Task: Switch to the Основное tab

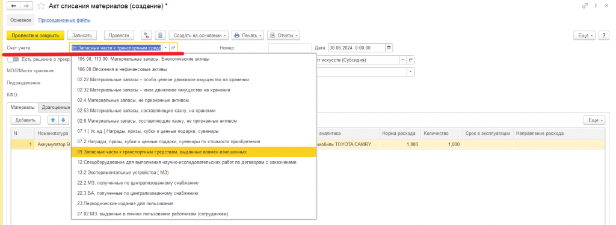Action: point(21,20)
